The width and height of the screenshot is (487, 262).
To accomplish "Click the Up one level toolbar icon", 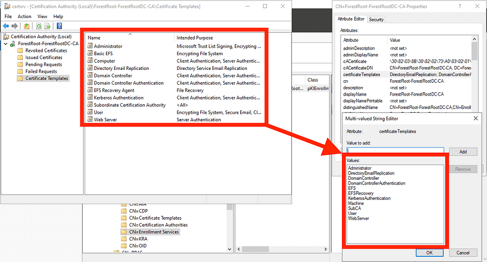I will 27,26.
